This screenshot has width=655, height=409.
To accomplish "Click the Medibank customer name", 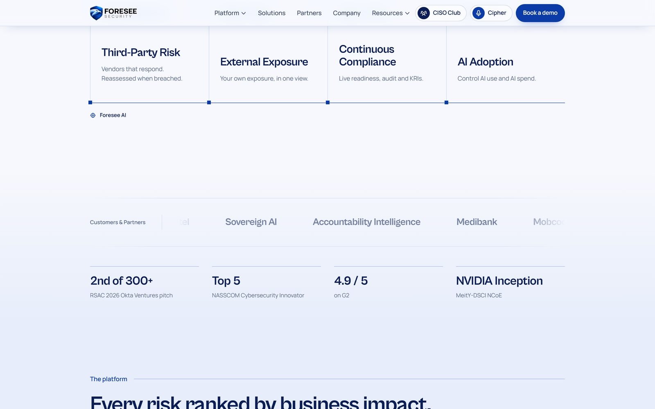I will (477, 222).
